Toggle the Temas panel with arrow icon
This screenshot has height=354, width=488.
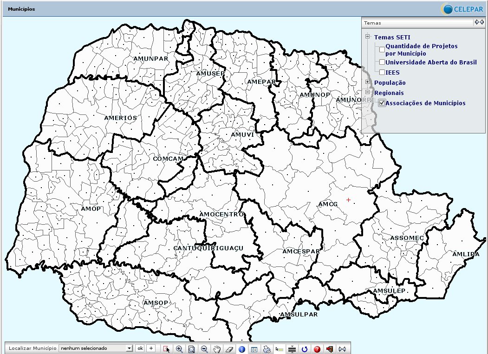click(479, 22)
